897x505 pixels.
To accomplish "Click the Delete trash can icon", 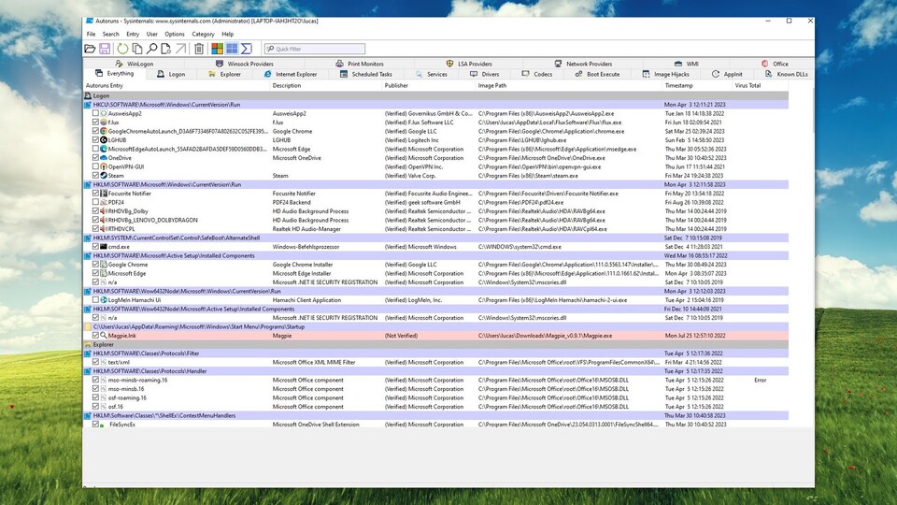I will (x=199, y=49).
